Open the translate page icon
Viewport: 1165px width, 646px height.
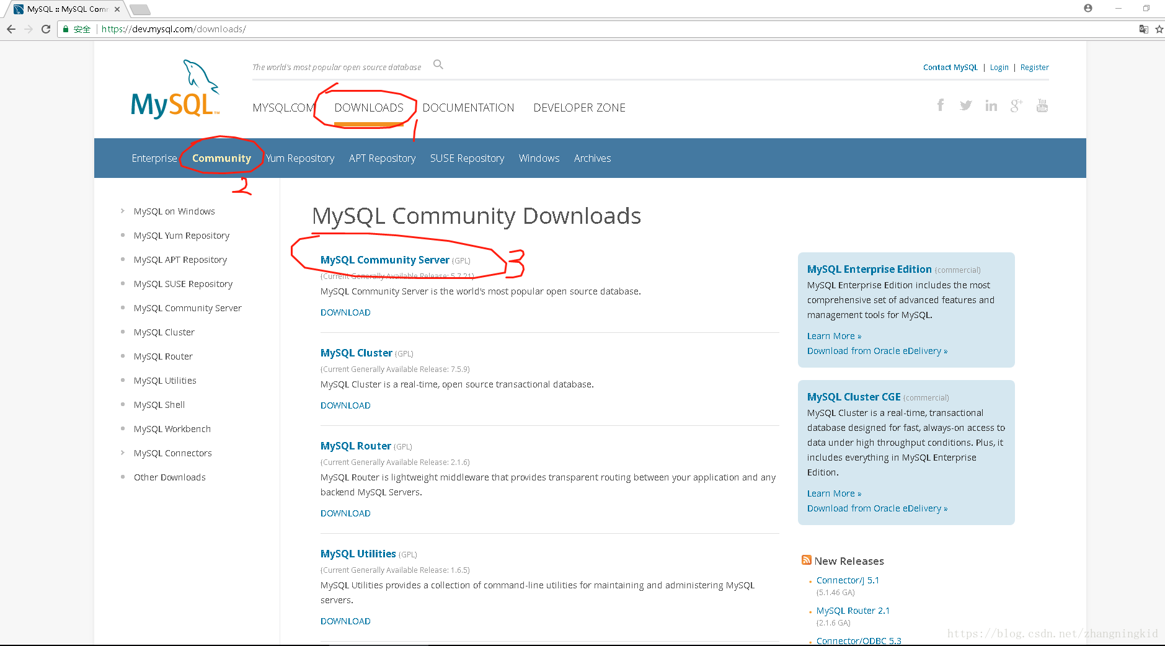(x=1144, y=29)
